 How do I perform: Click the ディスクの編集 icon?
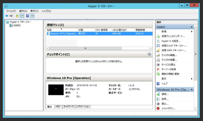tap(158, 55)
